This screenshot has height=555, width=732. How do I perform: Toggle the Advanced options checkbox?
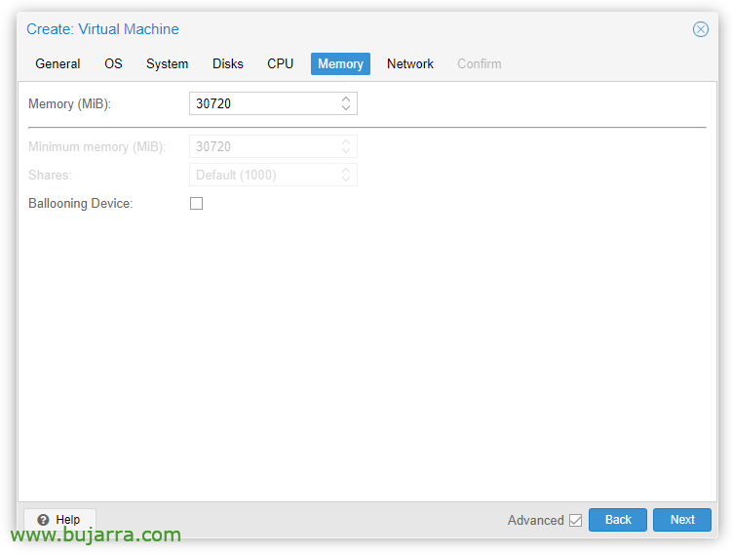575,520
